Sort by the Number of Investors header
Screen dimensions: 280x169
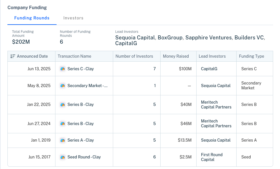coord(134,56)
